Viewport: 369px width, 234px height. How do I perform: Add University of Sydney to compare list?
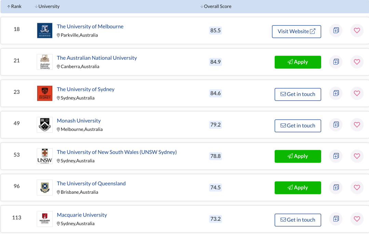336,93
